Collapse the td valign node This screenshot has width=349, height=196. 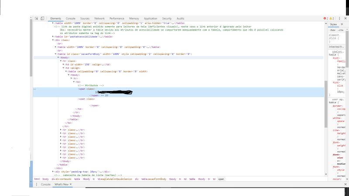(x=63, y=68)
